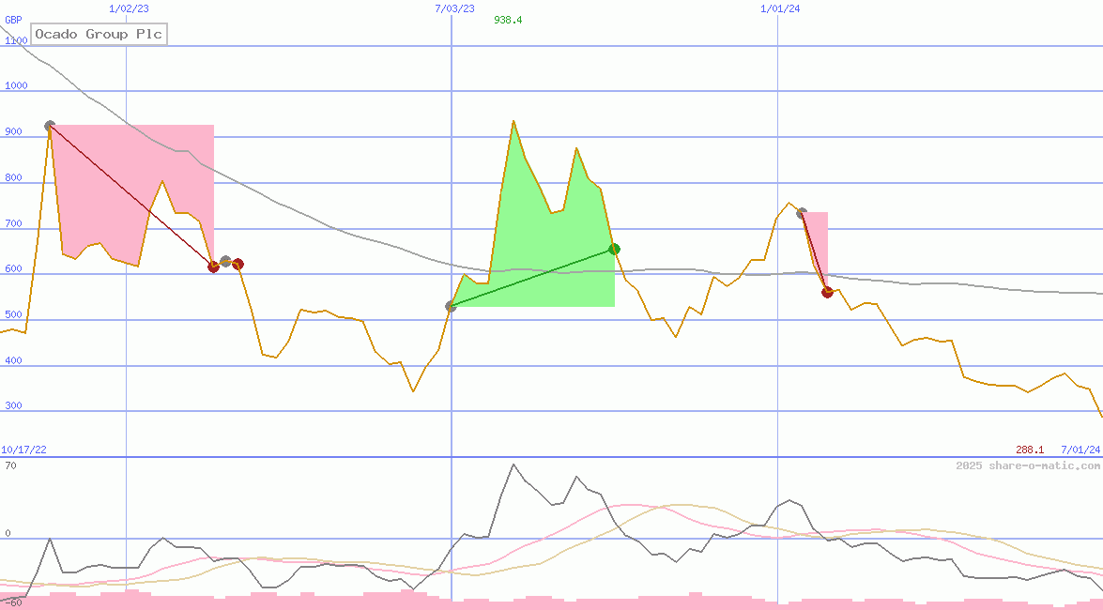
Task: Click the 1/01/24 date marker
Action: [780, 8]
